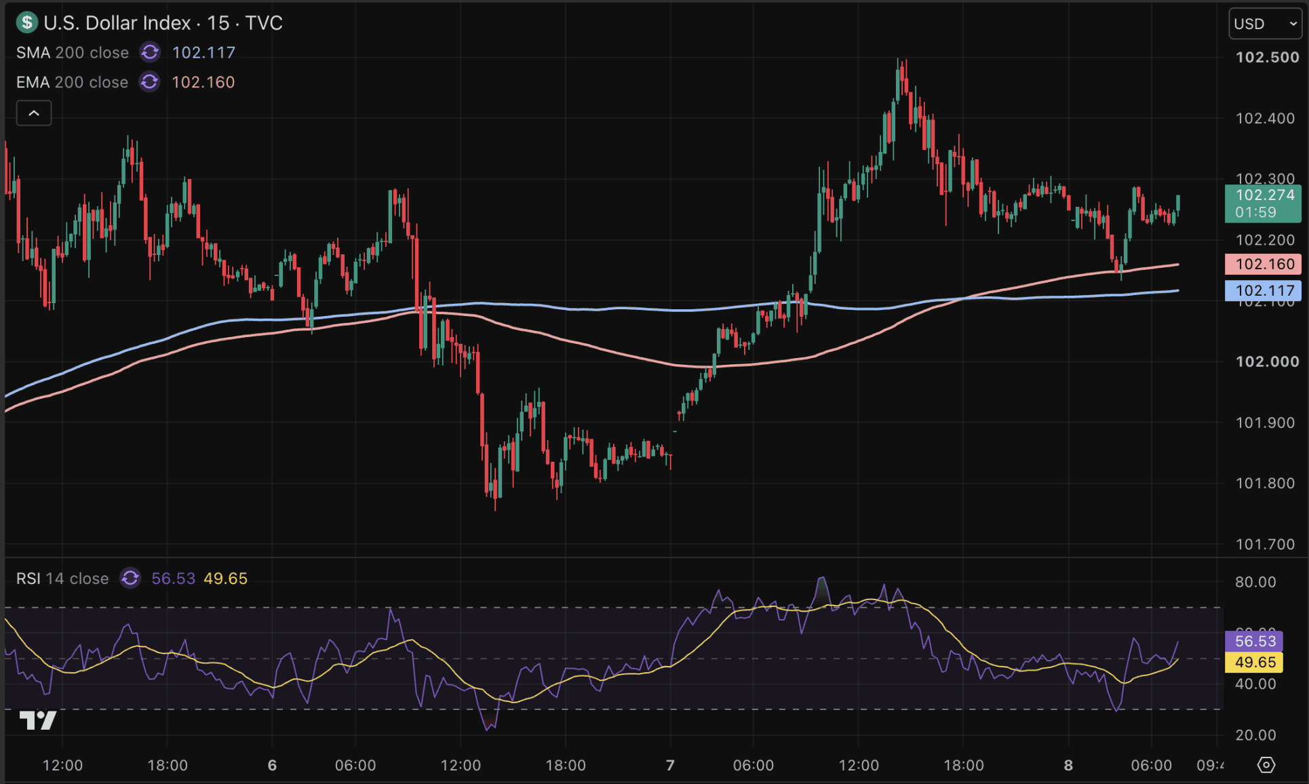Image resolution: width=1309 pixels, height=784 pixels.
Task: Collapse the indicator legend chevron
Action: pos(34,113)
